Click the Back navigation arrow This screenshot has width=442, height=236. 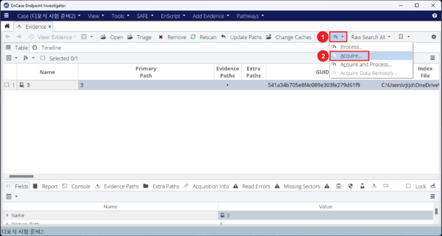coord(8,37)
